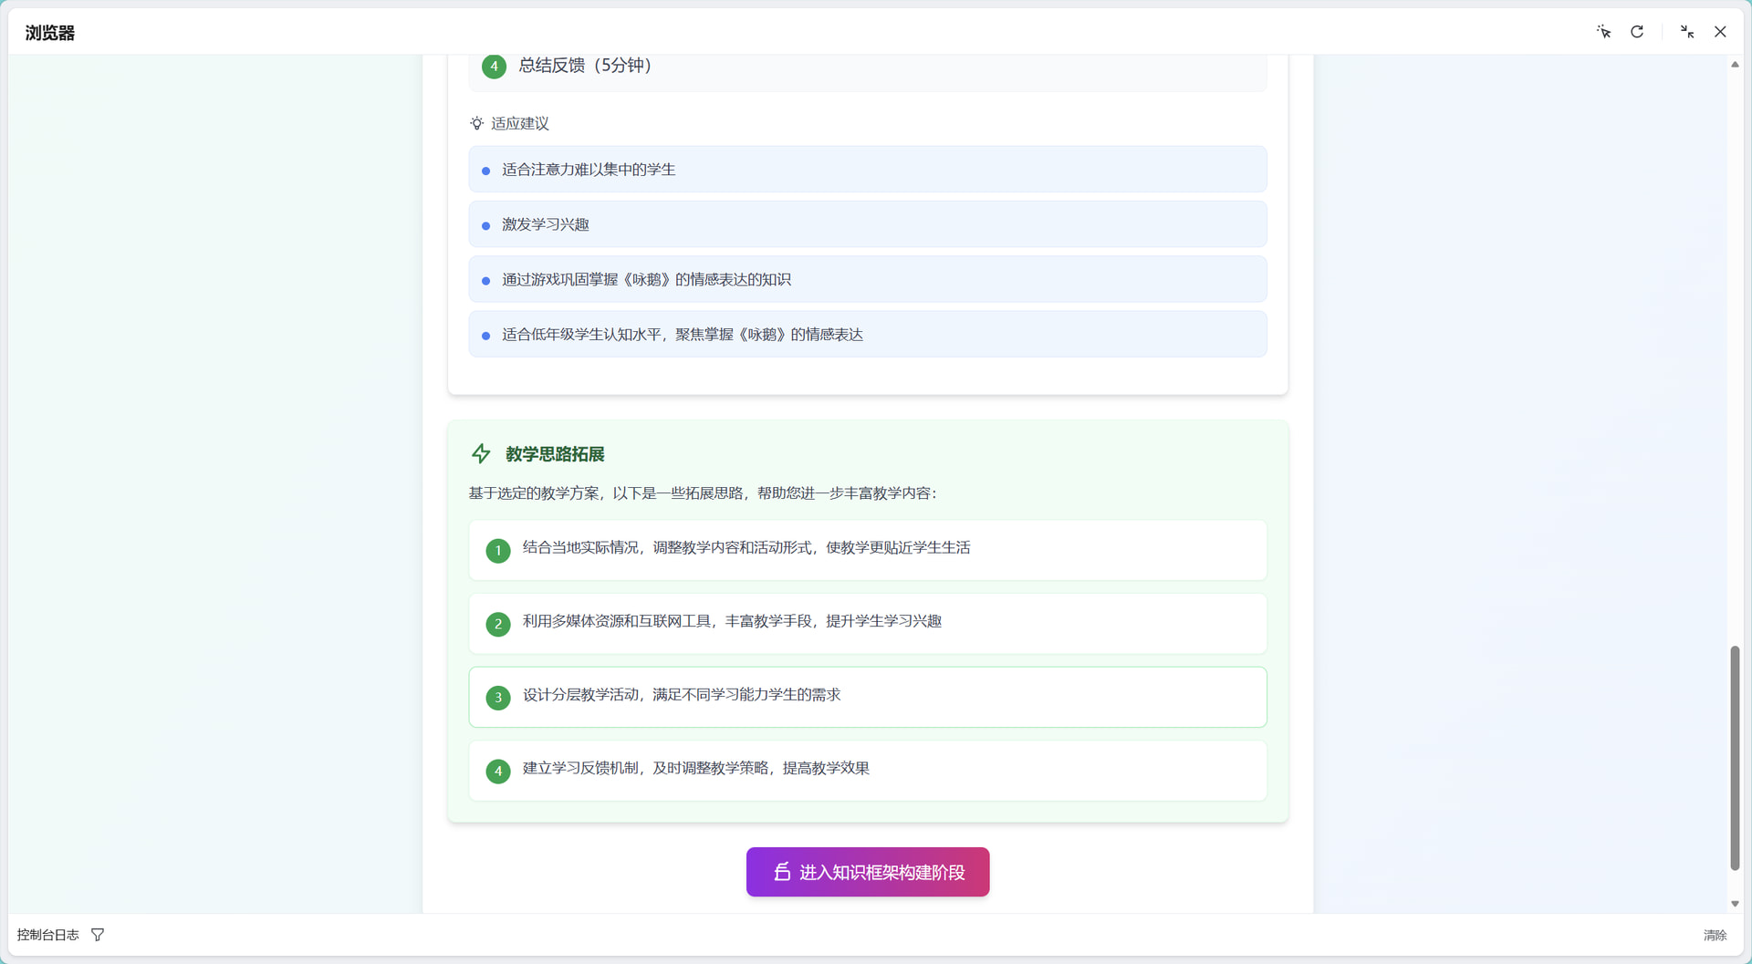The width and height of the screenshot is (1752, 964).
Task: Select the 建立学习反馈机制 suggestion card
Action: click(x=867, y=771)
